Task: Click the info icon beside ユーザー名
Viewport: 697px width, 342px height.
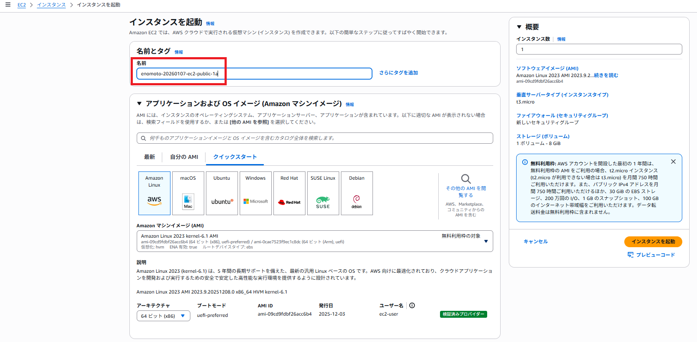Action: (x=412, y=306)
